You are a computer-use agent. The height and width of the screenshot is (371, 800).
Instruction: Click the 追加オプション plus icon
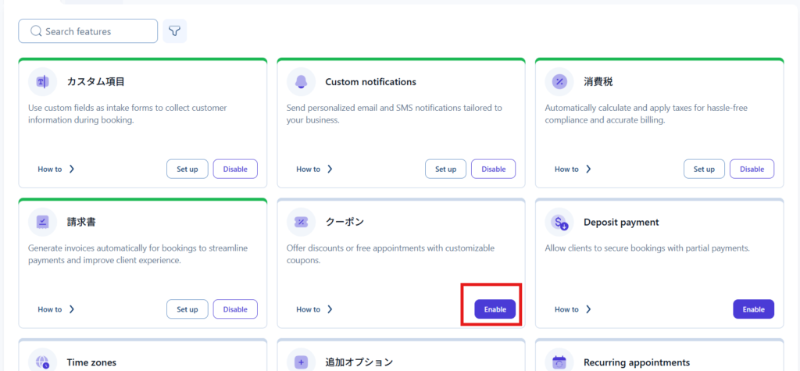click(x=301, y=362)
